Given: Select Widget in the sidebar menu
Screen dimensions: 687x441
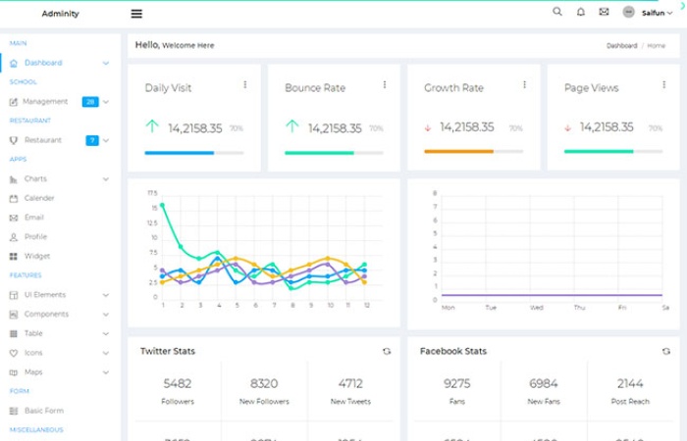Looking at the screenshot, I should [37, 256].
